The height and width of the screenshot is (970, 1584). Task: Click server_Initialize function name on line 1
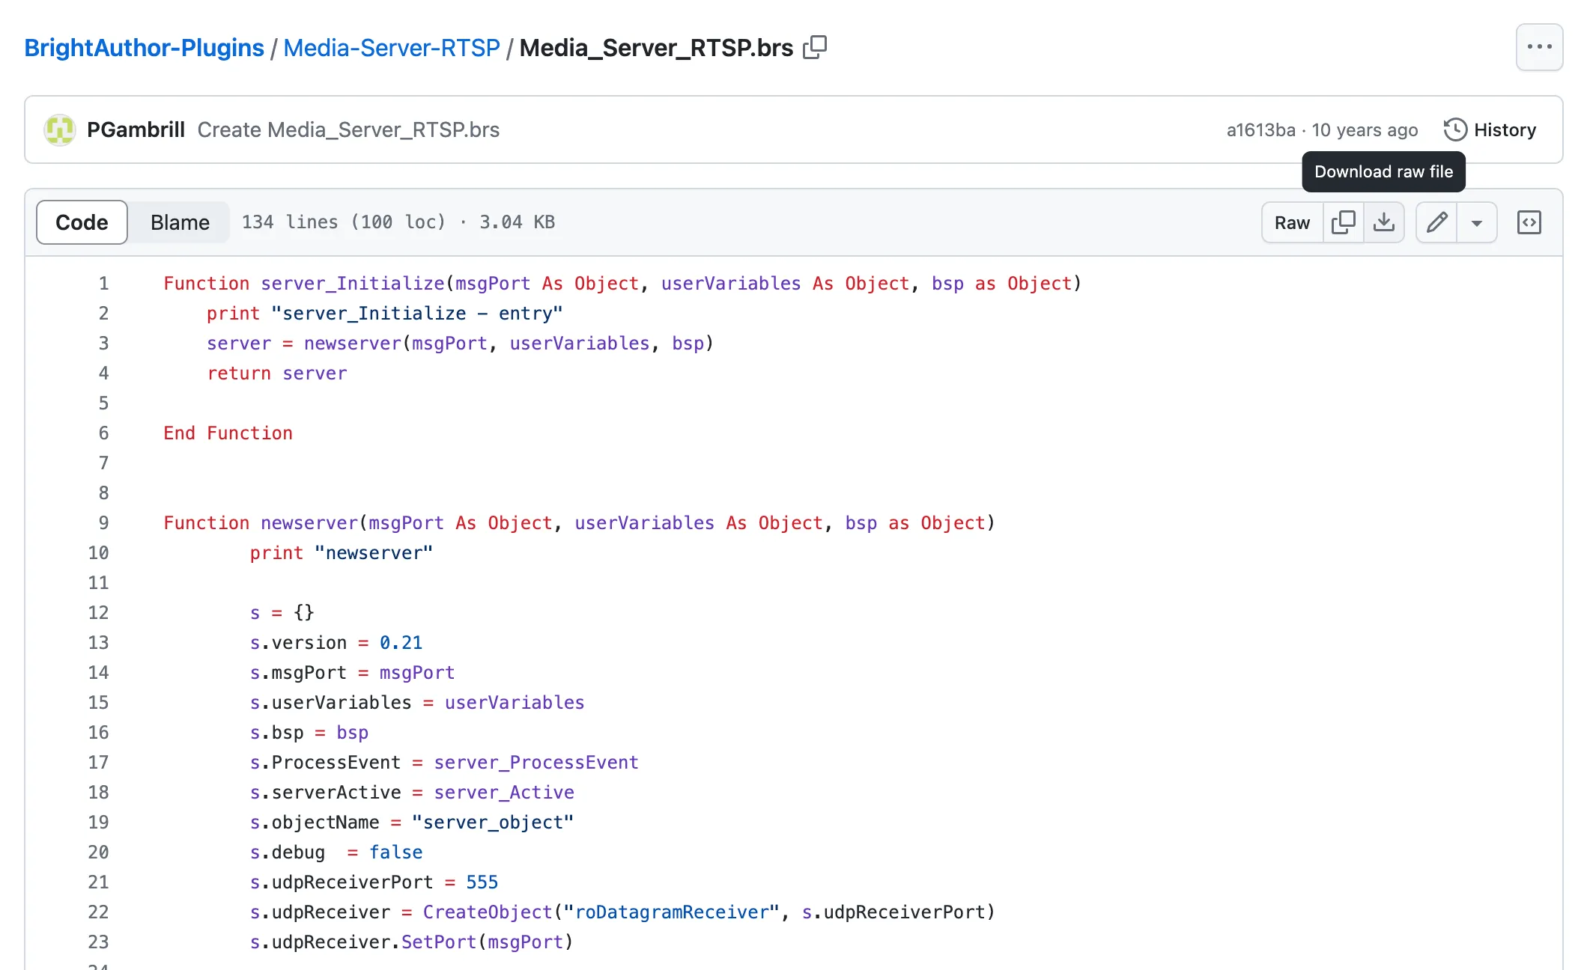[x=353, y=284]
